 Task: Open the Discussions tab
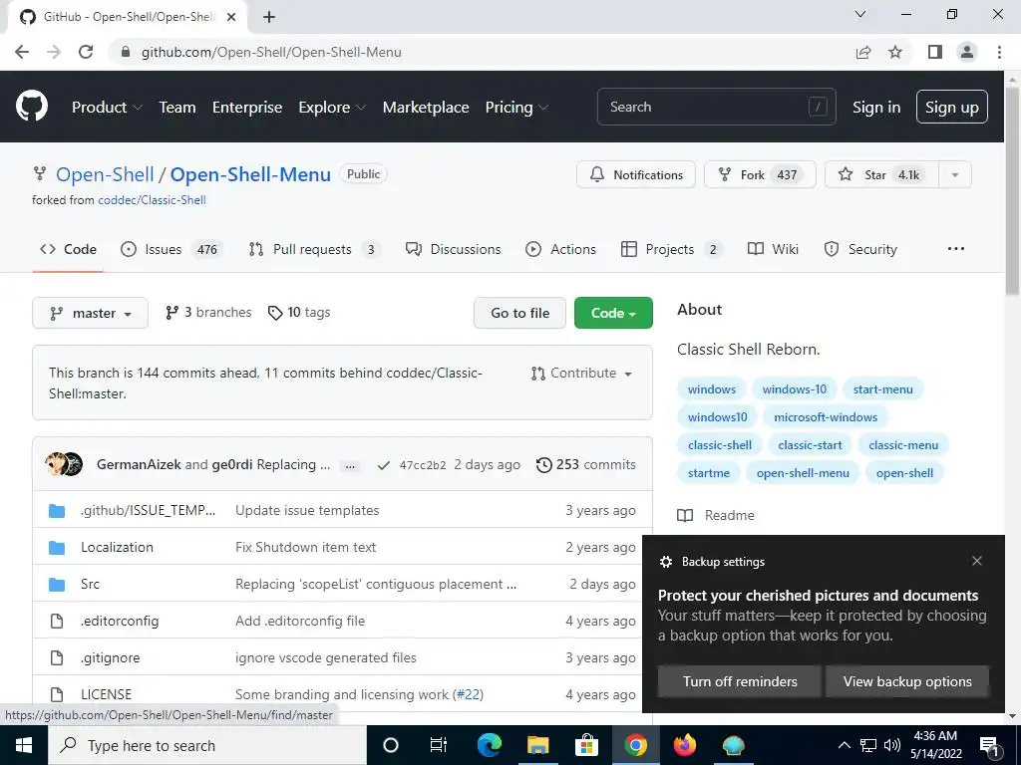coord(454,249)
